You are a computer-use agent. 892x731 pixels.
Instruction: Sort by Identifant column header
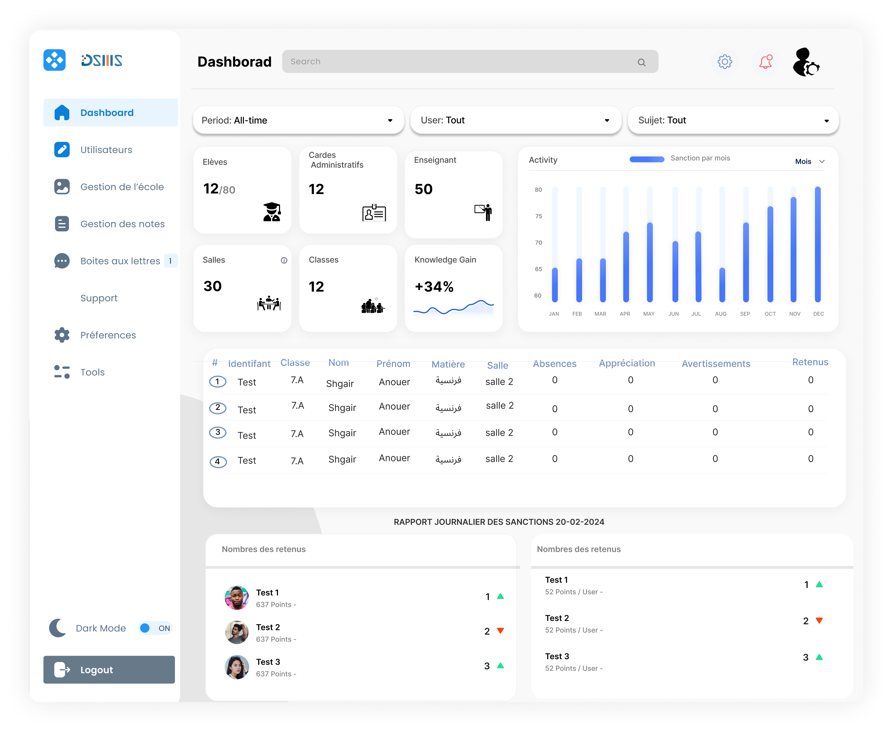pos(249,363)
